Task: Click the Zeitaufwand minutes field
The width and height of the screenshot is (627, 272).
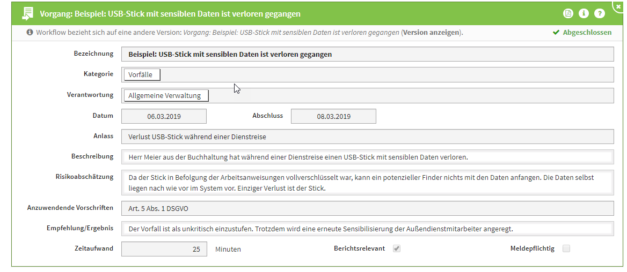Action: [x=164, y=249]
